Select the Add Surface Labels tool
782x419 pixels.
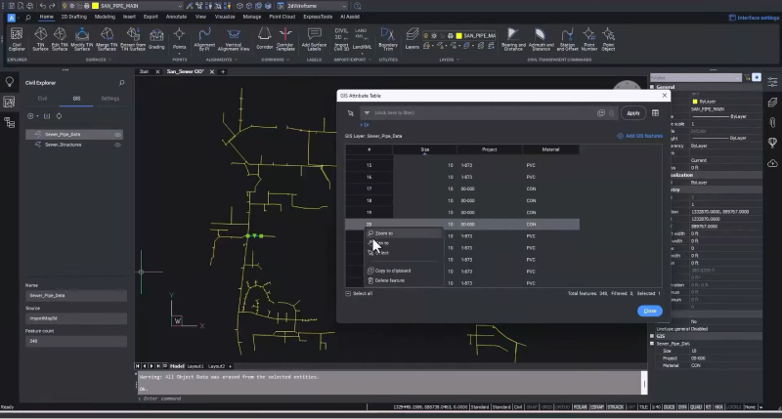(x=314, y=39)
